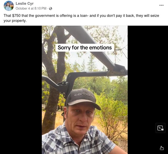Click the globe public privacy icon
Image resolution: width=168 pixels, height=154 pixels.
point(51,9)
